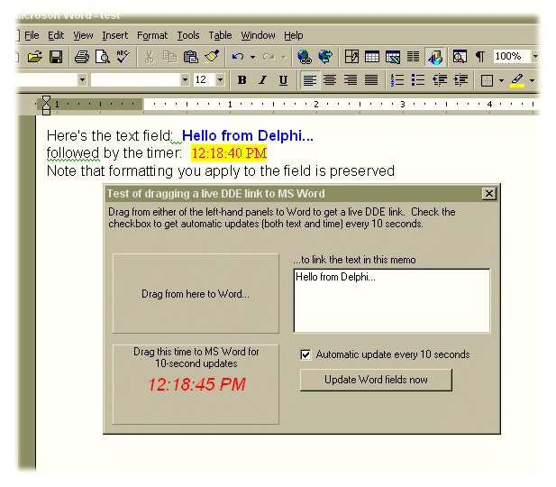556x487 pixels.
Task: Open the Table menu
Action: [220, 35]
